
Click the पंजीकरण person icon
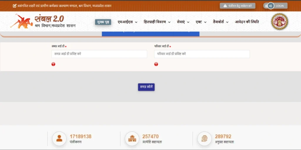(x=59, y=139)
